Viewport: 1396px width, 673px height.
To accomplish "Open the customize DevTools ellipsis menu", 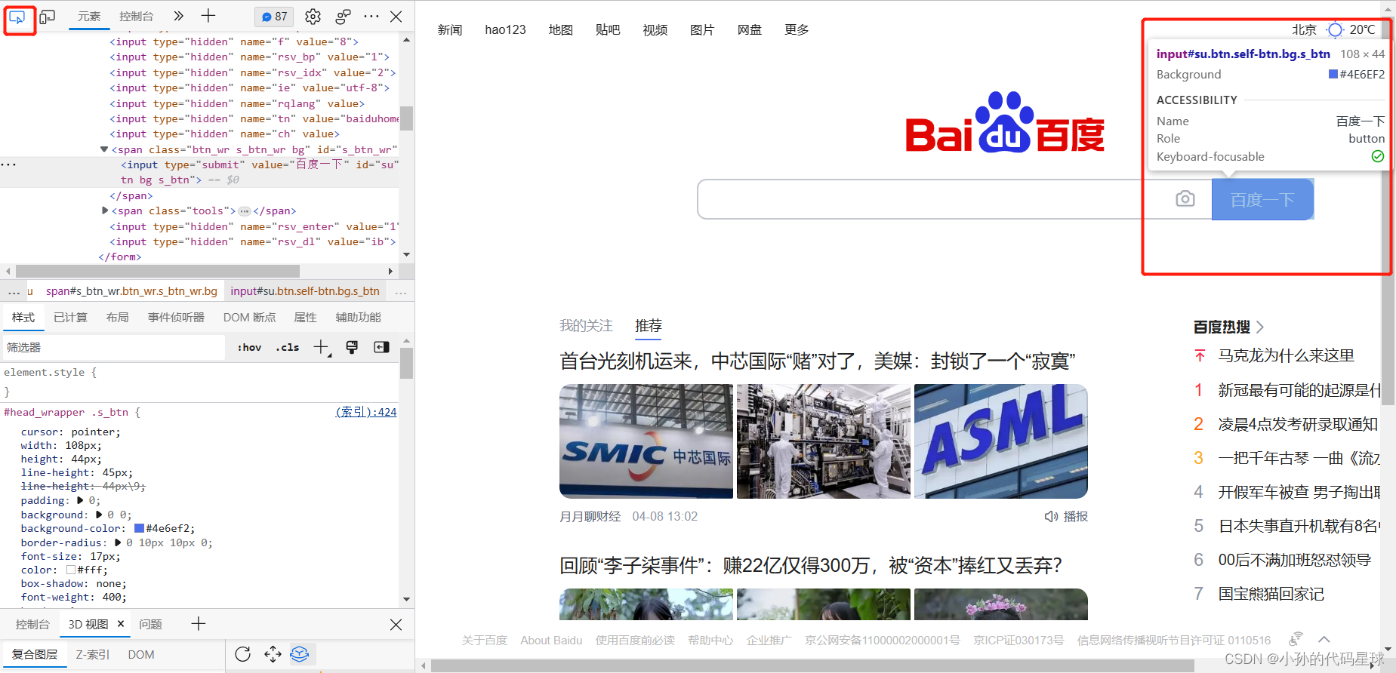I will (371, 17).
